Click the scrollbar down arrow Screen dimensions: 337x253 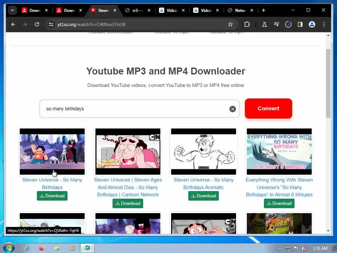click(x=328, y=231)
